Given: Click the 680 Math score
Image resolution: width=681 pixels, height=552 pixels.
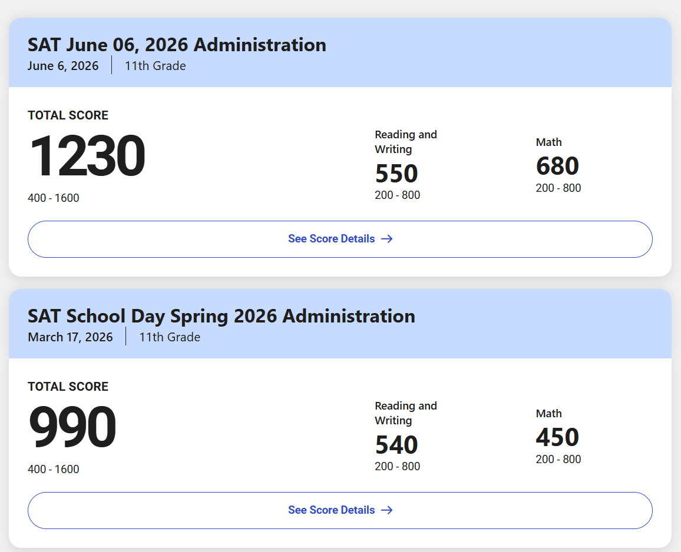Looking at the screenshot, I should (x=557, y=166).
